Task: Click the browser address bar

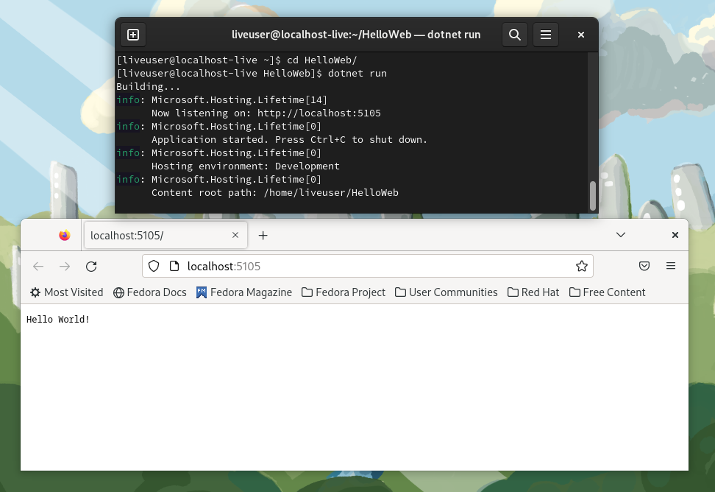Action: coord(368,266)
